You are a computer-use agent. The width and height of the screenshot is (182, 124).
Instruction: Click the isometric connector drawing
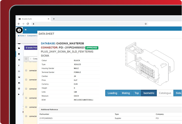coord(150,64)
